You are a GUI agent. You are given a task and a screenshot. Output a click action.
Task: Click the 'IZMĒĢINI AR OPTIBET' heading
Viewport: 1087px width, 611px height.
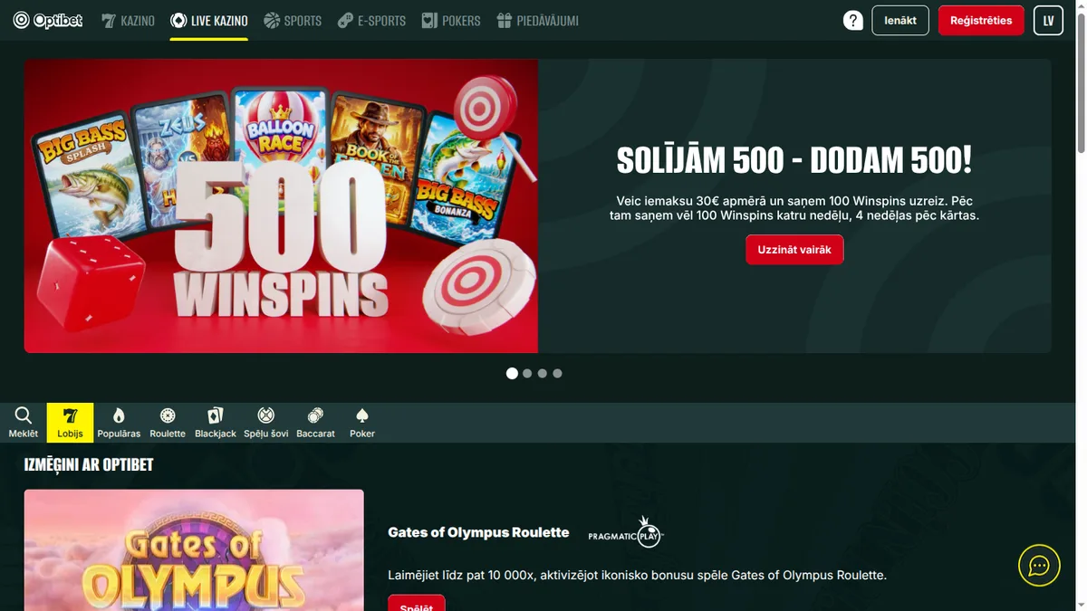89,464
